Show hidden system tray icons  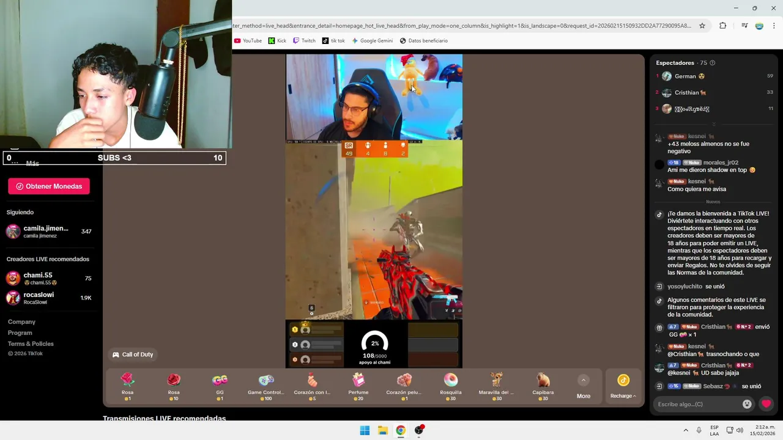pyautogui.click(x=686, y=430)
